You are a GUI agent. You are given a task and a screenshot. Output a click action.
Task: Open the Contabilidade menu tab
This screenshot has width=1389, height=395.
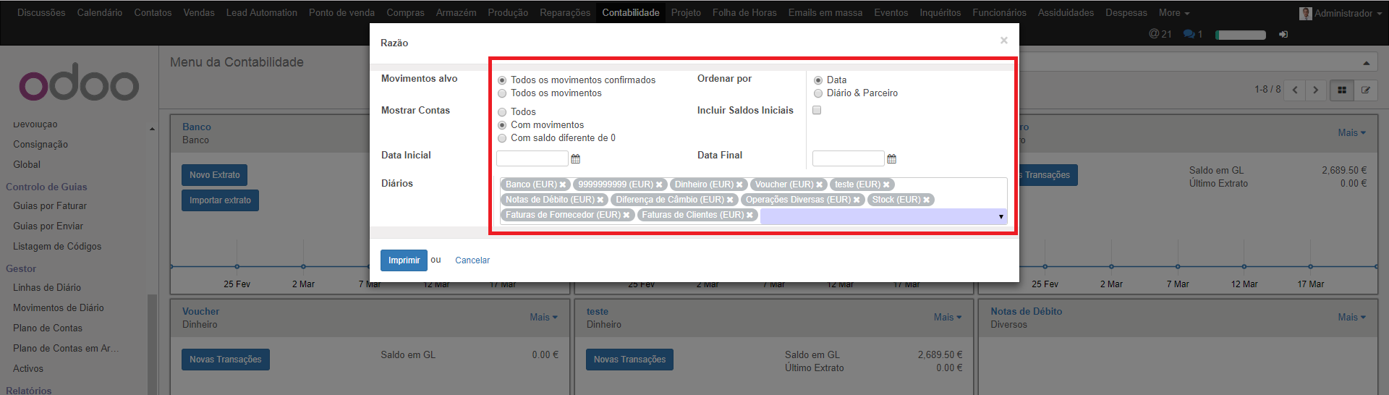(630, 13)
